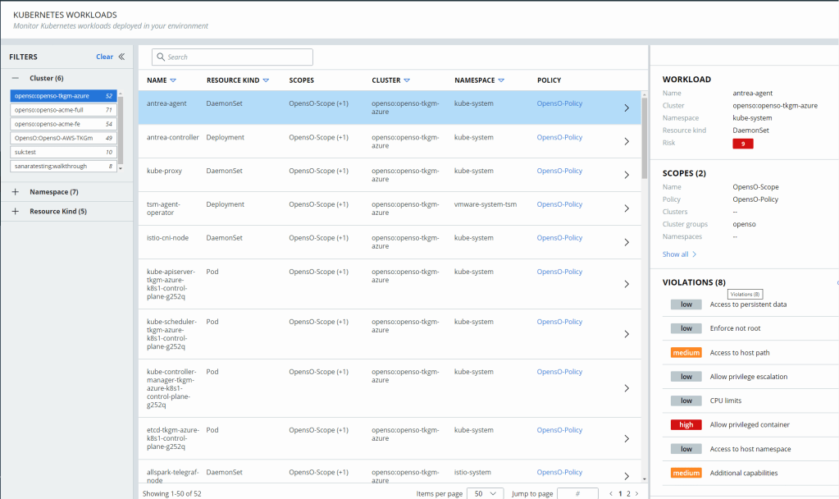The height and width of the screenshot is (499, 839).
Task: Toggle the OpenSO:OpenSO-AWS-TKGm cluster filter
Action: (x=63, y=138)
